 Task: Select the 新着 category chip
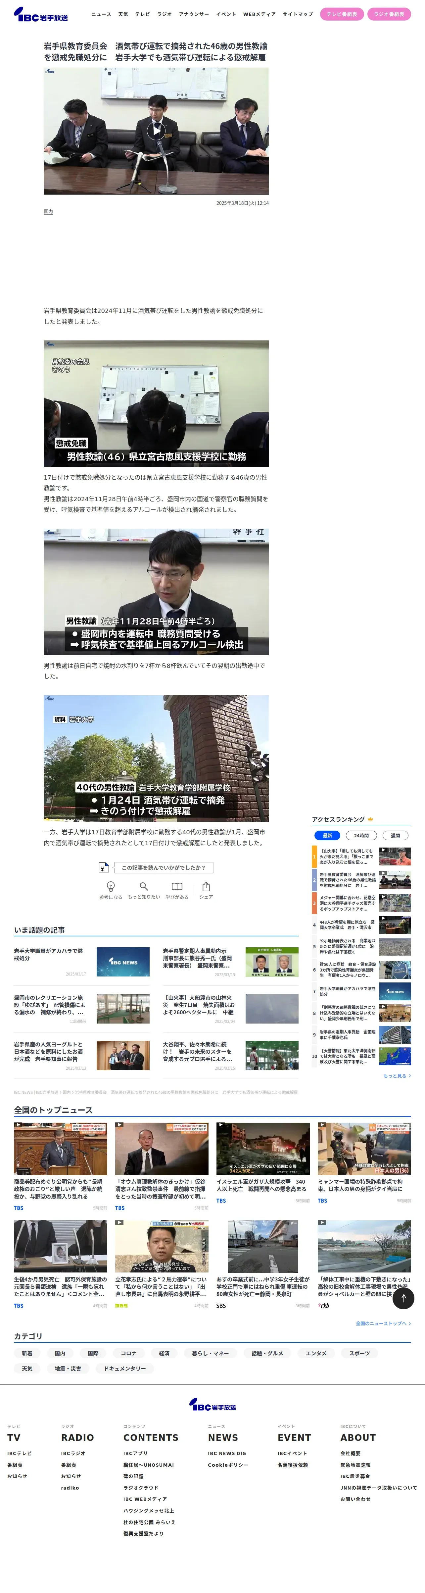pos(27,1353)
